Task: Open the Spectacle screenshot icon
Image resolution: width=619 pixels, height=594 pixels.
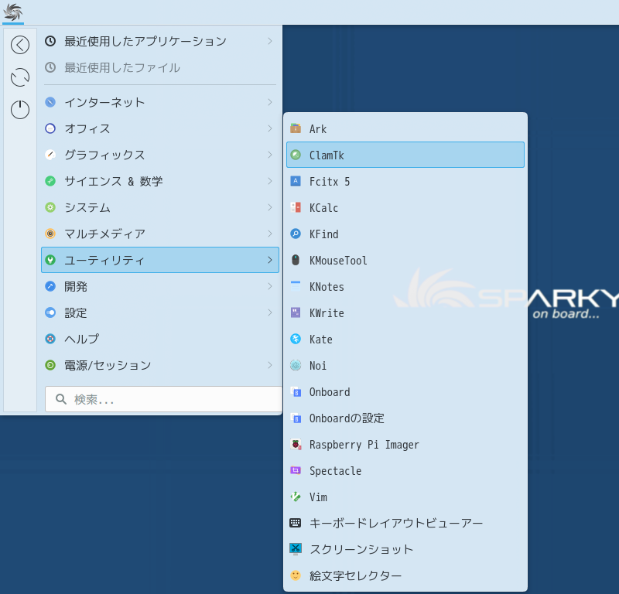Action: coord(296,470)
